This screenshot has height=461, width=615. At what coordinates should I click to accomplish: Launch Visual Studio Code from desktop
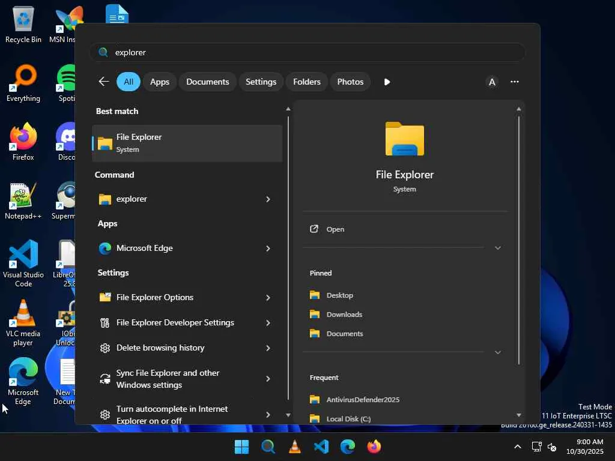23,264
